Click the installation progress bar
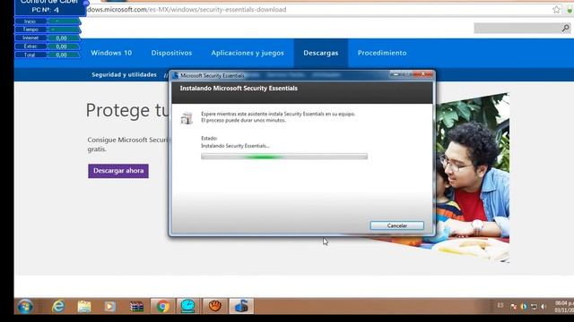This screenshot has height=322, width=574. pos(284,157)
